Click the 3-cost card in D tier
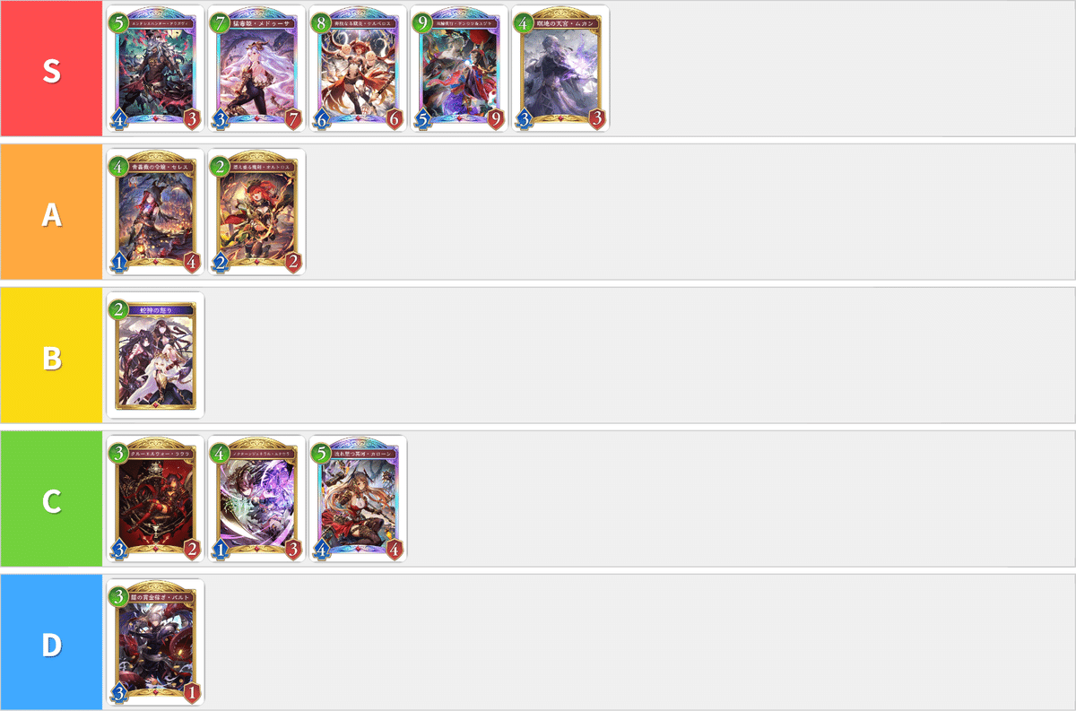Screen dimensions: 1076x711 [x=155, y=643]
